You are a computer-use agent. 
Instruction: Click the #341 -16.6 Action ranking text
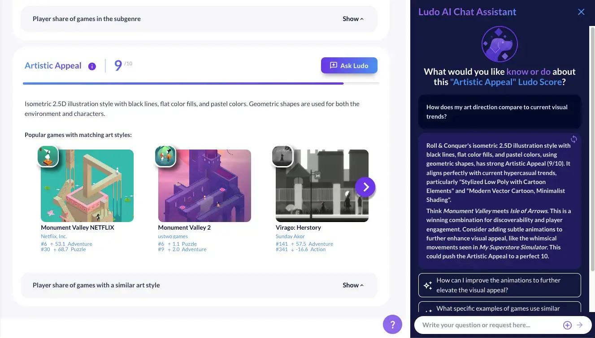[x=300, y=249]
